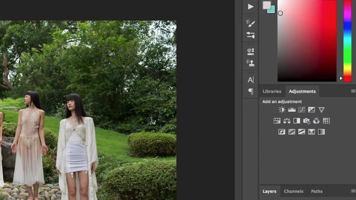Add a Brightness/Contrast adjustment
356x200 pixels.
tap(282, 110)
